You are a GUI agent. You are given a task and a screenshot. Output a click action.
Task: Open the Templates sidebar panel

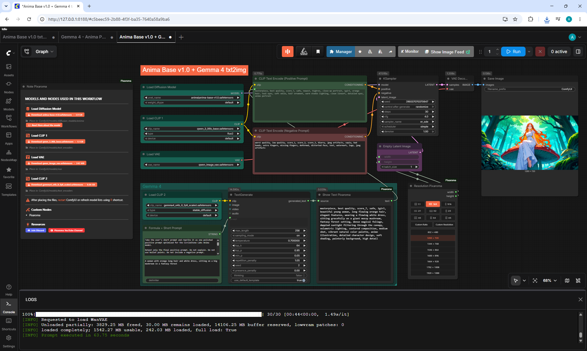coord(9,190)
